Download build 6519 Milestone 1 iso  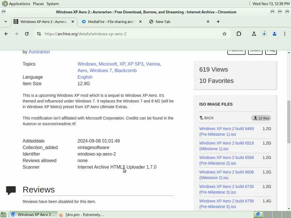pyautogui.click(x=226, y=146)
